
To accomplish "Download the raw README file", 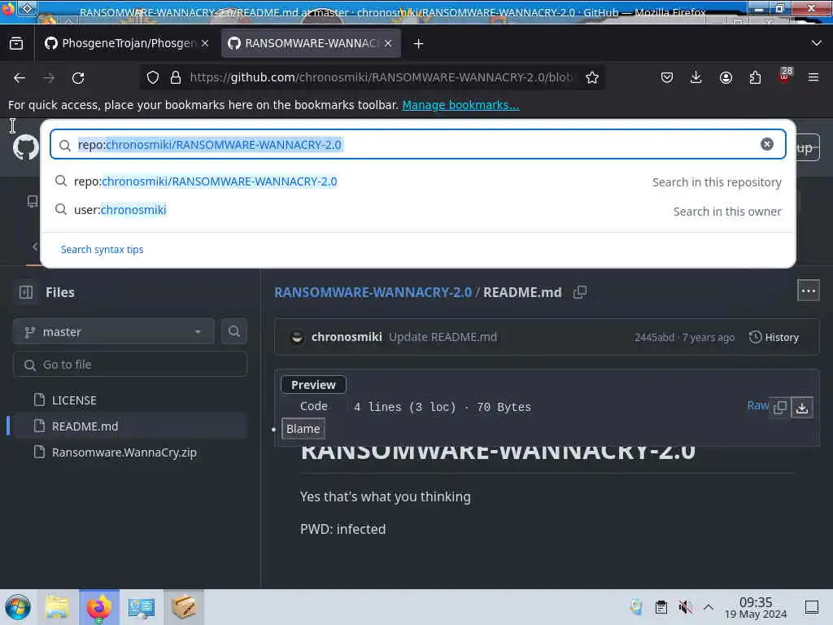I will coord(802,407).
